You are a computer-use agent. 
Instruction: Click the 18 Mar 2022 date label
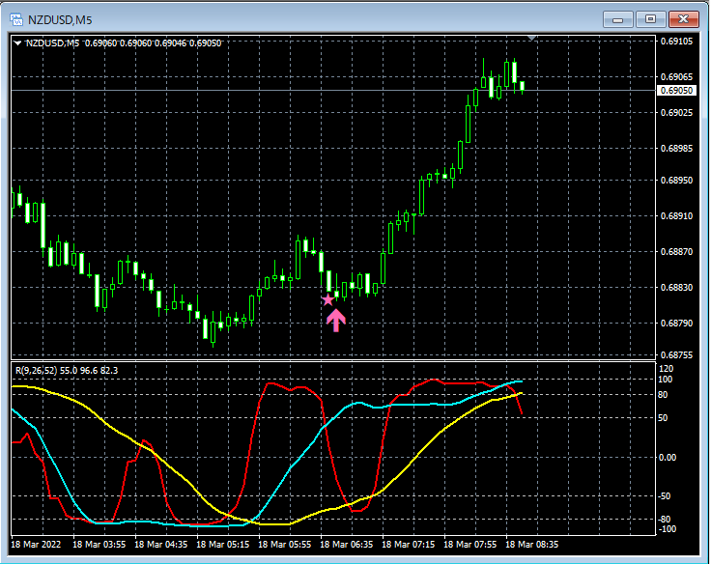point(36,544)
